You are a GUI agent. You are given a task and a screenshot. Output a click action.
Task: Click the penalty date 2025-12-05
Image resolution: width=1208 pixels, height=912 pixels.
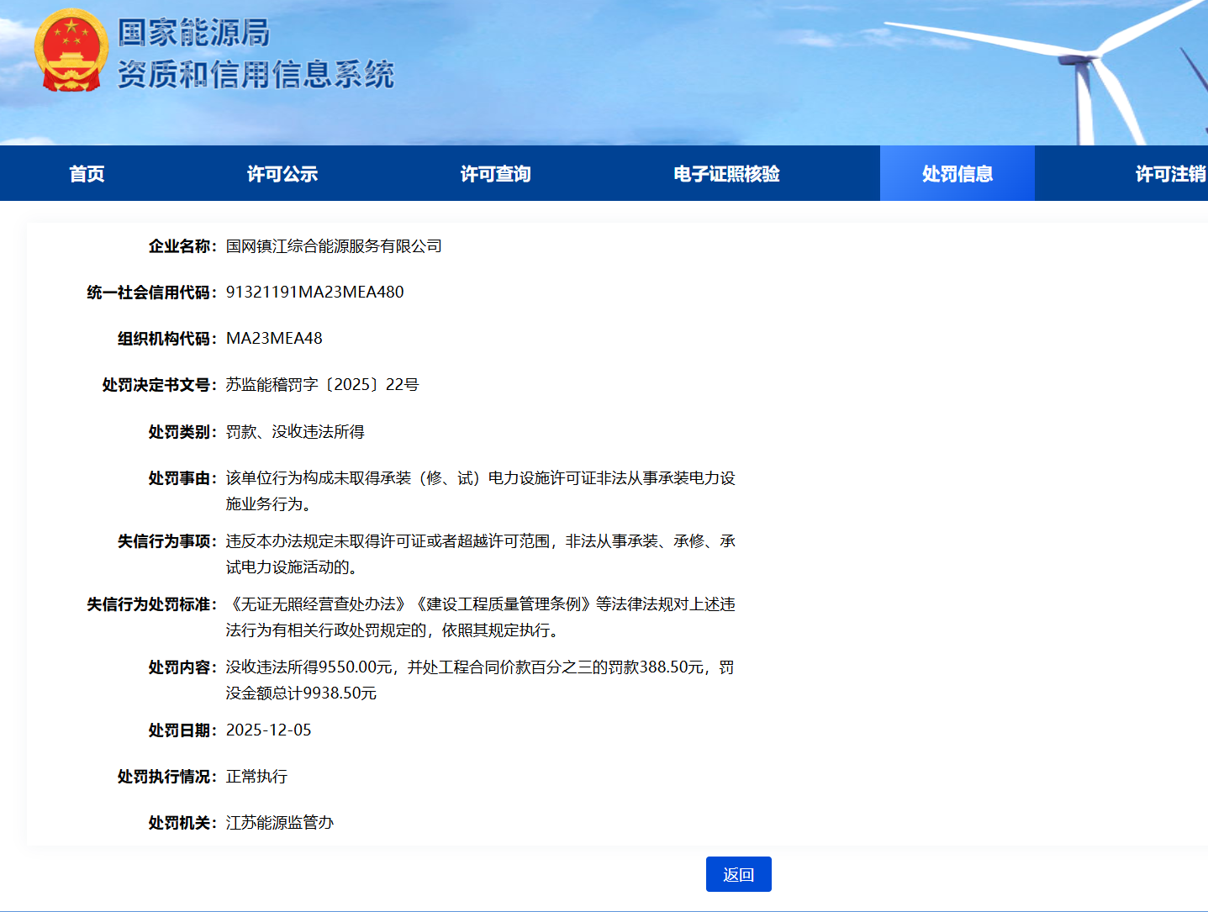pos(268,730)
